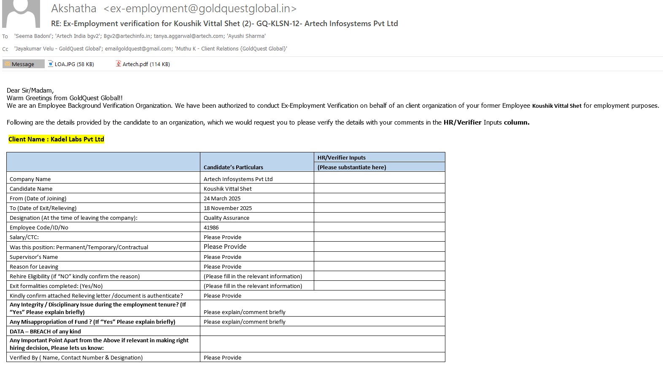Image resolution: width=663 pixels, height=365 pixels.
Task: Click sender address ex-employment@goldquestglobal.in
Action: pyautogui.click(x=200, y=8)
